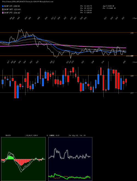Open the MACD histogram panel
Image resolution: width=137 pixels, height=181 pixels.
pos(23,159)
